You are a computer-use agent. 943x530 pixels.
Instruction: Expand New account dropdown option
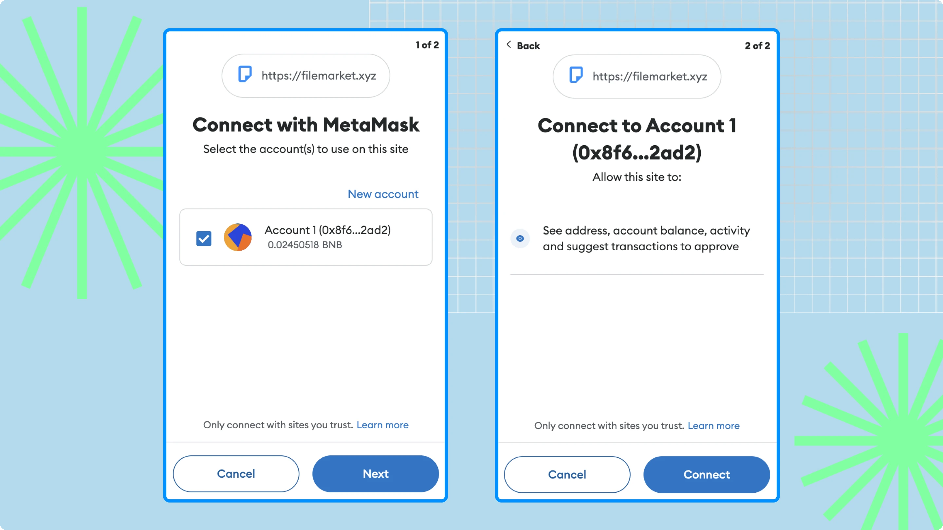[x=383, y=193]
